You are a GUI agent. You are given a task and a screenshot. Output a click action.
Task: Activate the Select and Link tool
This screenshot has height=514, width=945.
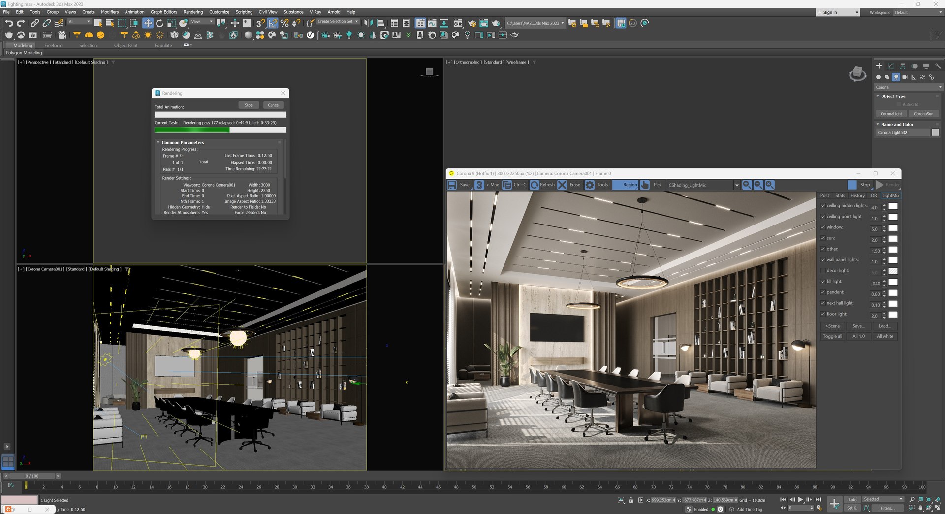[34, 23]
